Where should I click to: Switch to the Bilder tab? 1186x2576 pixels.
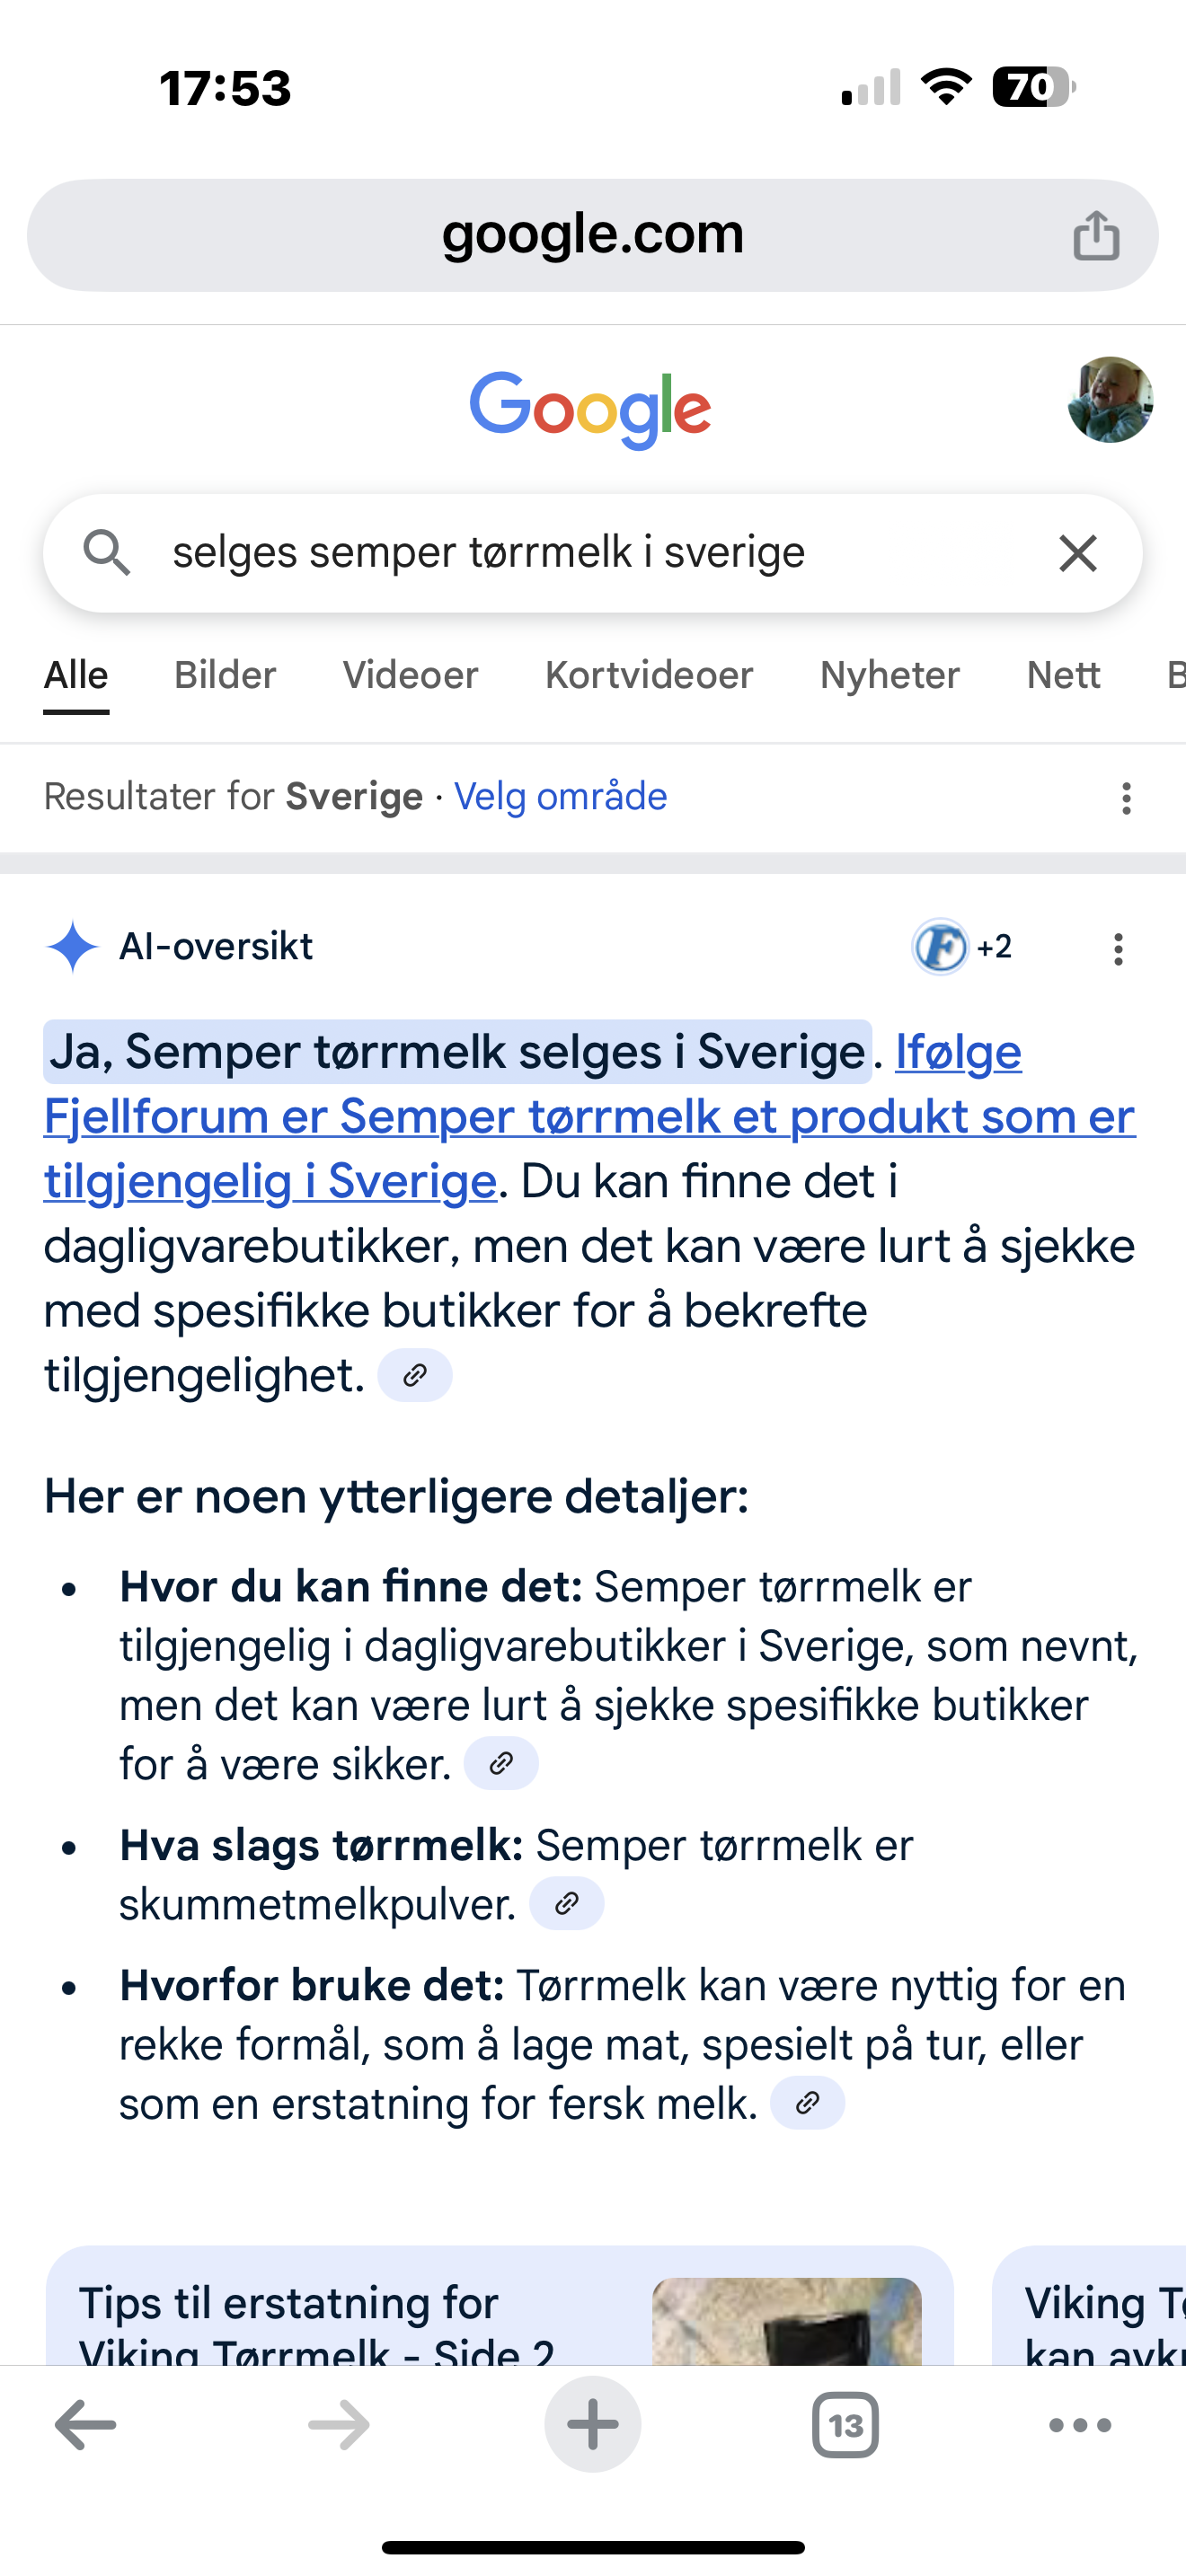[x=225, y=676]
